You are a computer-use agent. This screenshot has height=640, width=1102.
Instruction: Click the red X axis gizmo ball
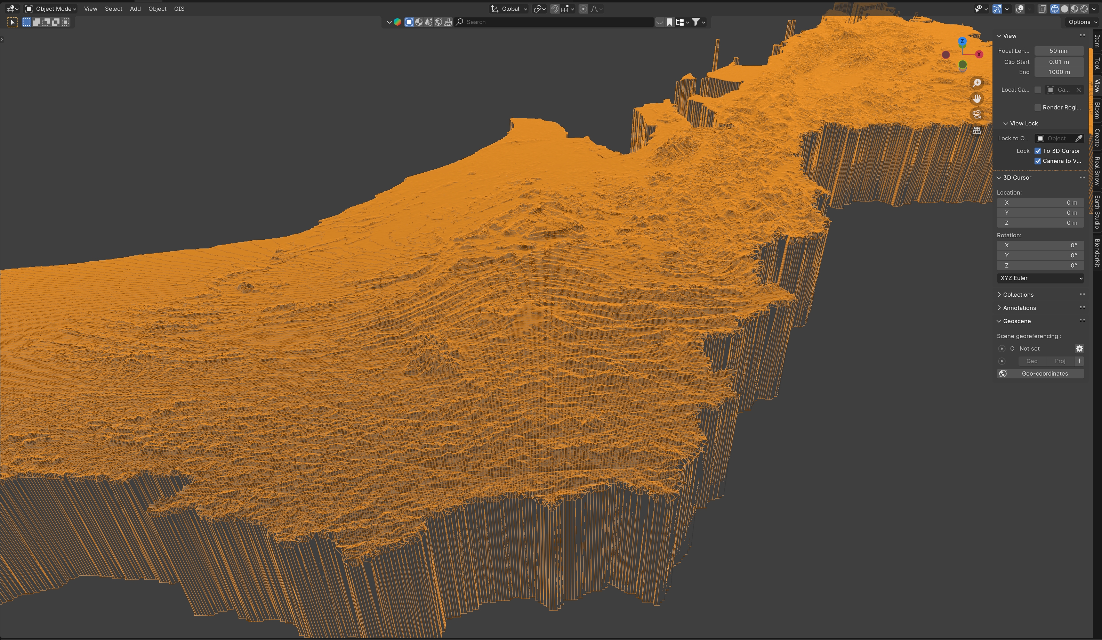tap(979, 54)
